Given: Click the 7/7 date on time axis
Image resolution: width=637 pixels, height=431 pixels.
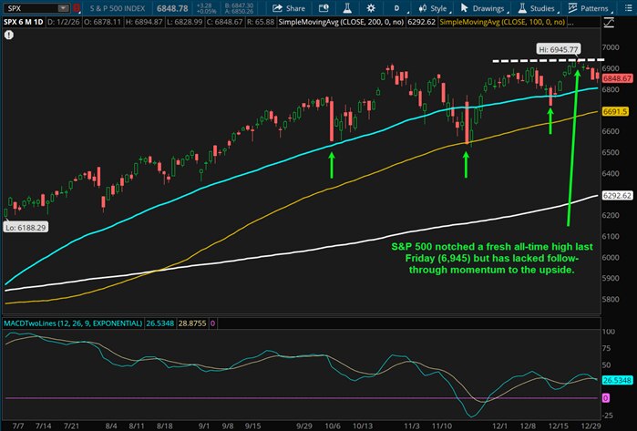Looking at the screenshot, I should tap(18, 426).
